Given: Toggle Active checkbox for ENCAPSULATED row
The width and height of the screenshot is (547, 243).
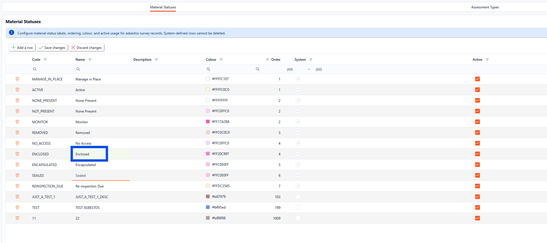Looking at the screenshot, I should 477,165.
